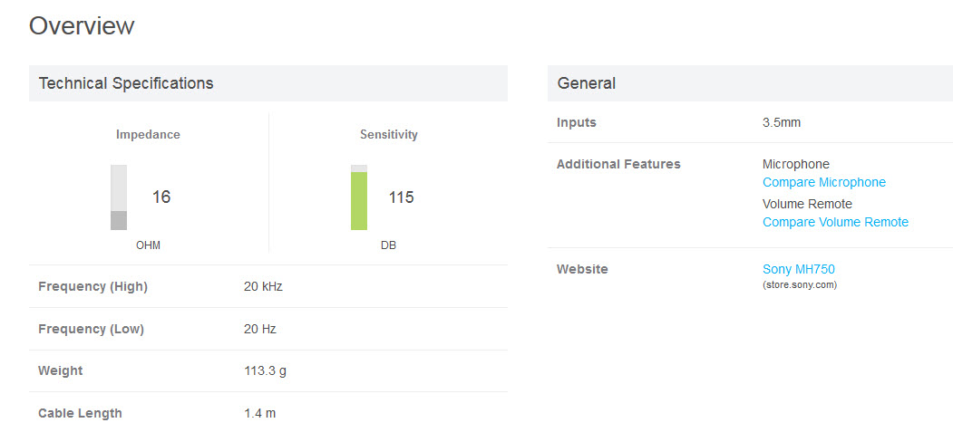Open the Compare Microphone link

(x=823, y=183)
